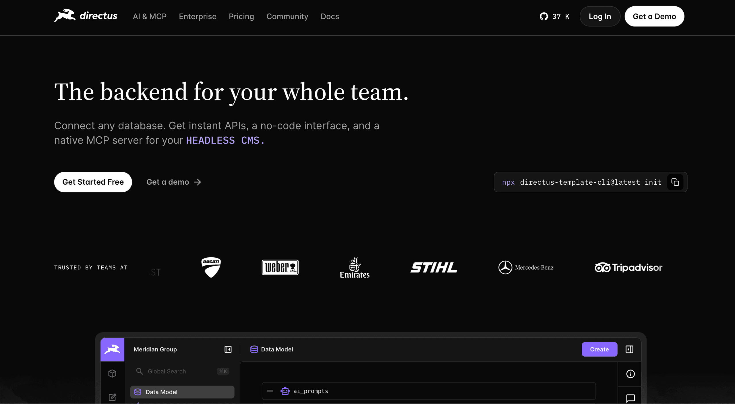Toggle the right sidebar panel icon beside Create
Image resolution: width=735 pixels, height=404 pixels.
pos(629,349)
